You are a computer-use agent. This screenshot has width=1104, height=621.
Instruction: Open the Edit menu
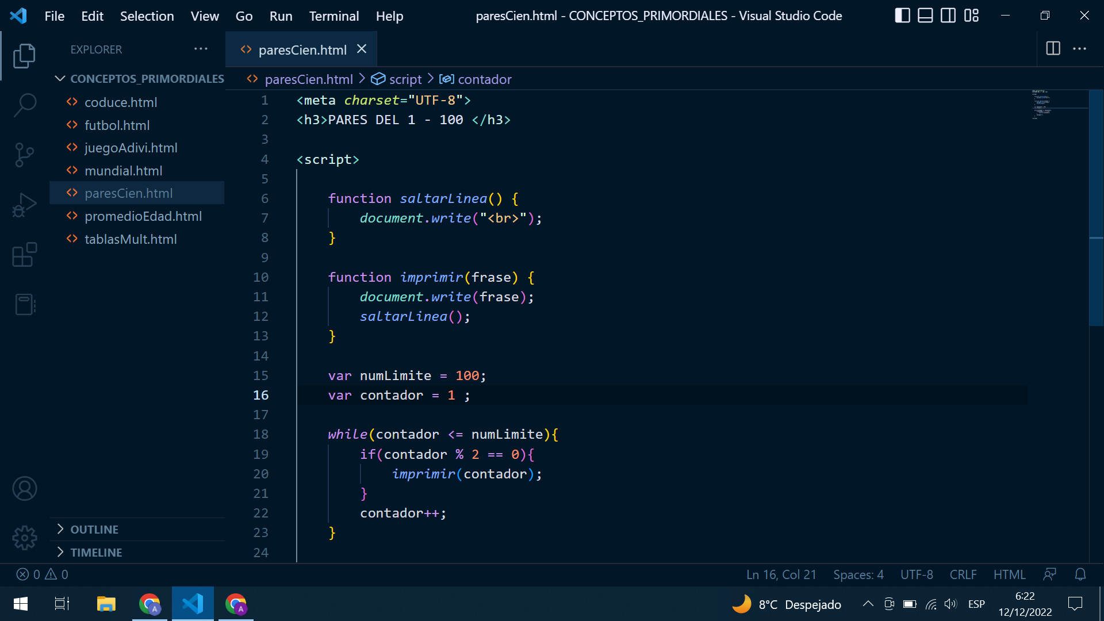[92, 16]
